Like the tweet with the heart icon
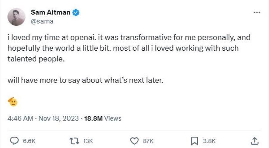269x148 pixels. pos(134,141)
